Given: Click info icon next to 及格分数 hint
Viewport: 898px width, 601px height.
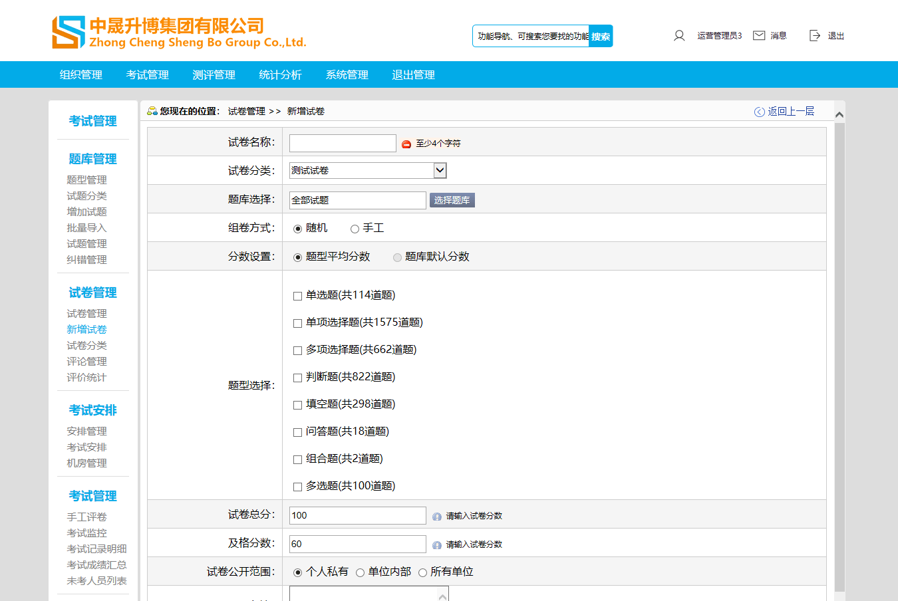Looking at the screenshot, I should [437, 545].
